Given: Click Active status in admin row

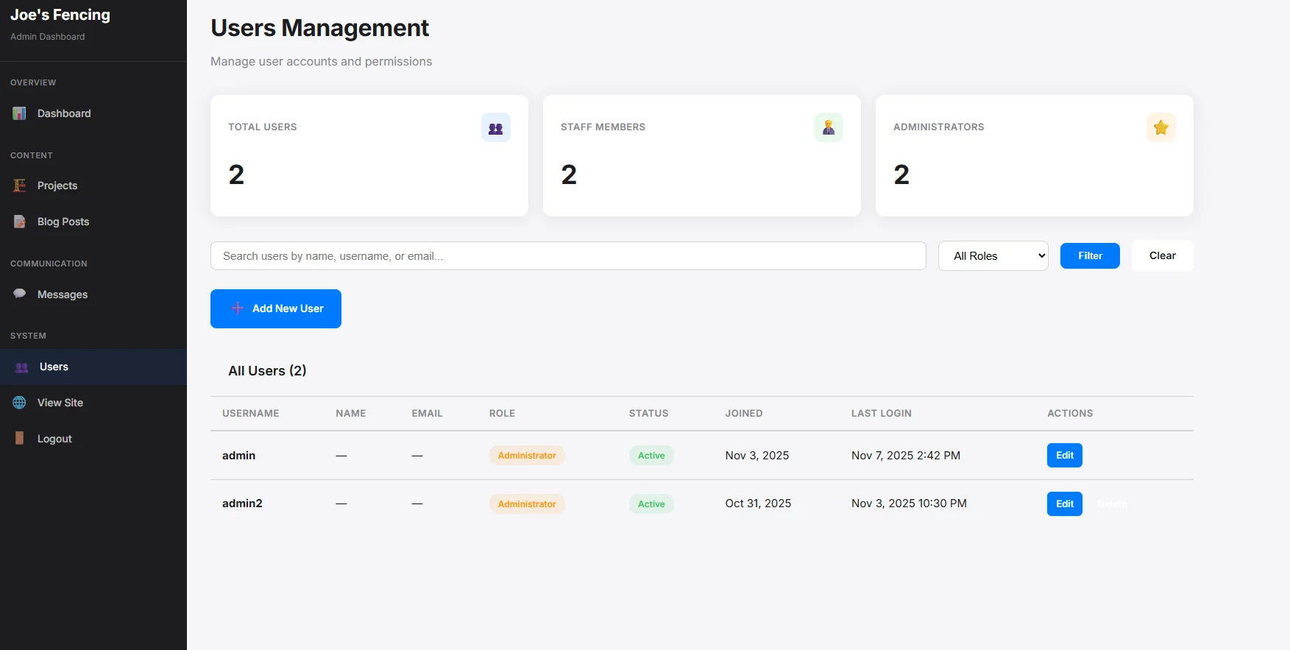Looking at the screenshot, I should [x=651, y=456].
